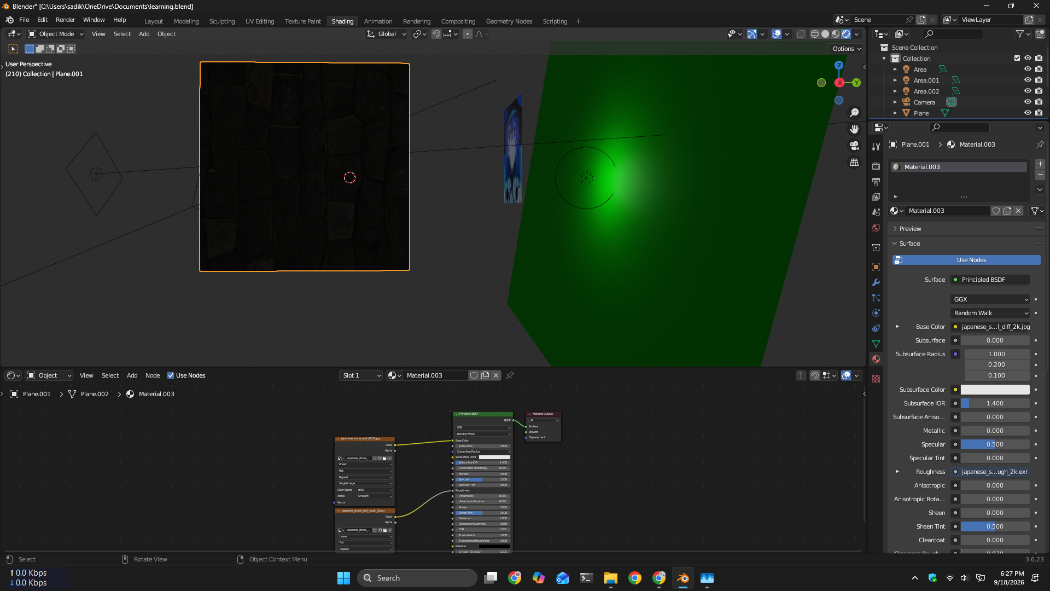This screenshot has width=1050, height=591.
Task: Open the GGX distribution dropdown
Action: 990,299
